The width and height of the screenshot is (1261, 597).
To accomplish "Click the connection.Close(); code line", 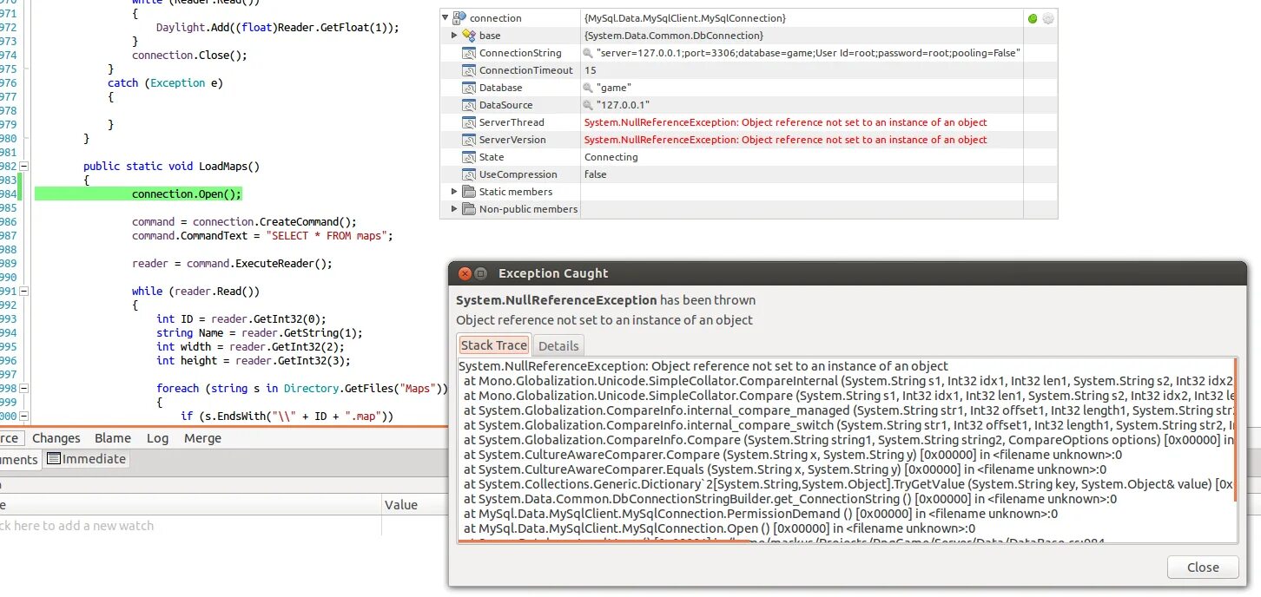I will pos(189,55).
